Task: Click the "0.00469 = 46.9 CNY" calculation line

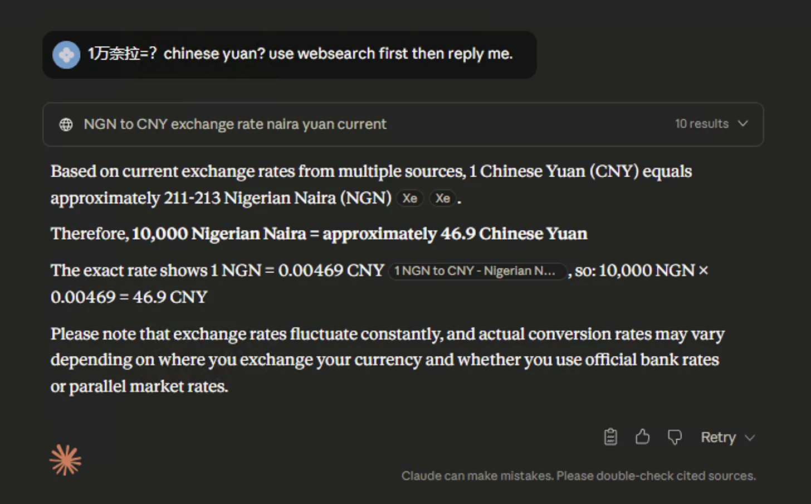Action: (129, 297)
